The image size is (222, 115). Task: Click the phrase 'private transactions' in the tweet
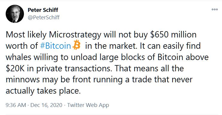73,69
